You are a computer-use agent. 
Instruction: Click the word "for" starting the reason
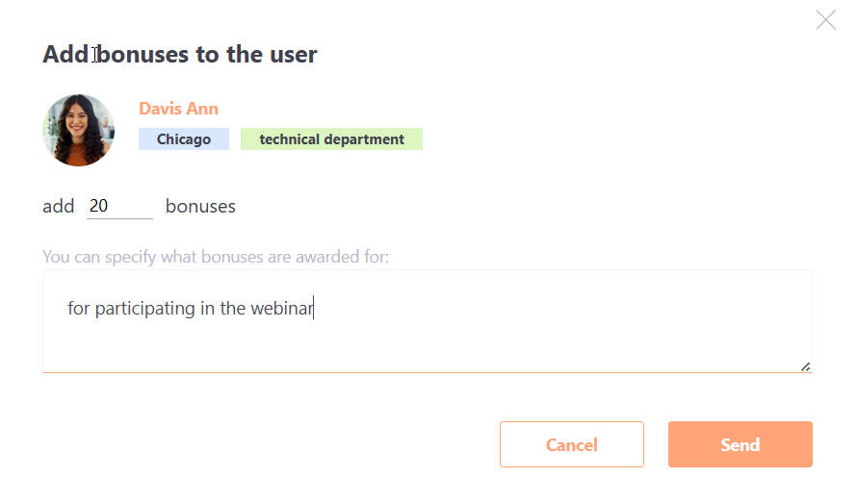click(79, 309)
